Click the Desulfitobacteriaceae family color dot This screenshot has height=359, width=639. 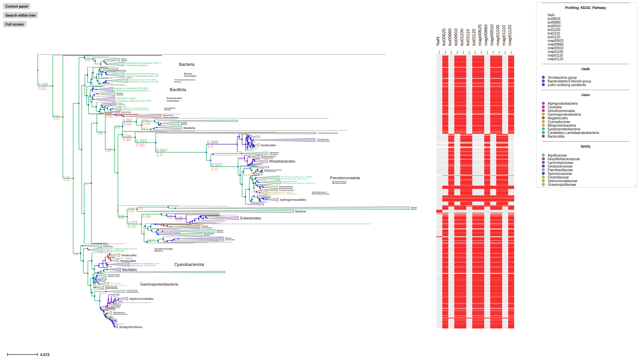pyautogui.click(x=543, y=159)
